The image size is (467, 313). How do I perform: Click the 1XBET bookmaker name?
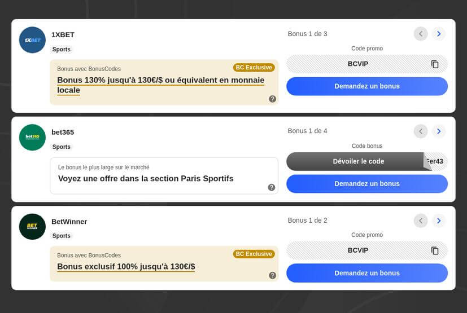[x=63, y=35]
